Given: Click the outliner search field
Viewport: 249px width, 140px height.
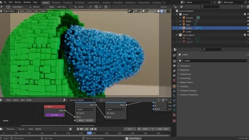Looking at the screenshot, I should (x=210, y=7).
